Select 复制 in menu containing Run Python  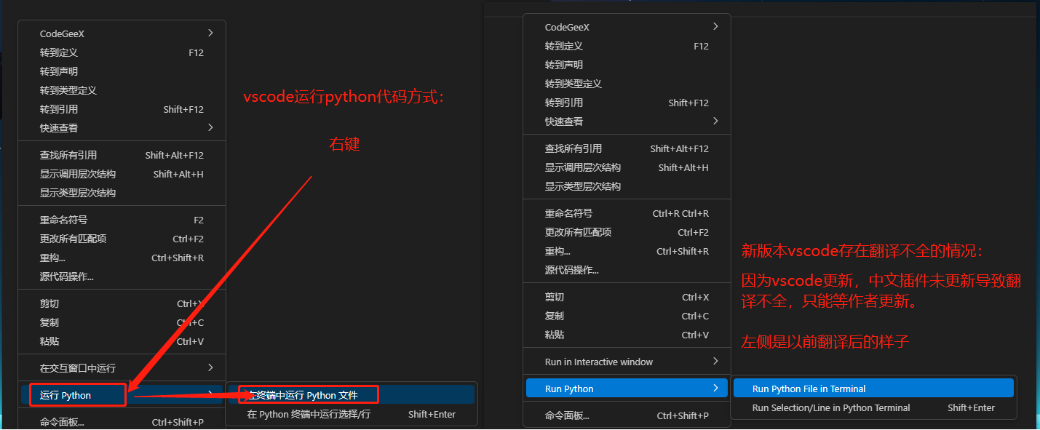627,316
